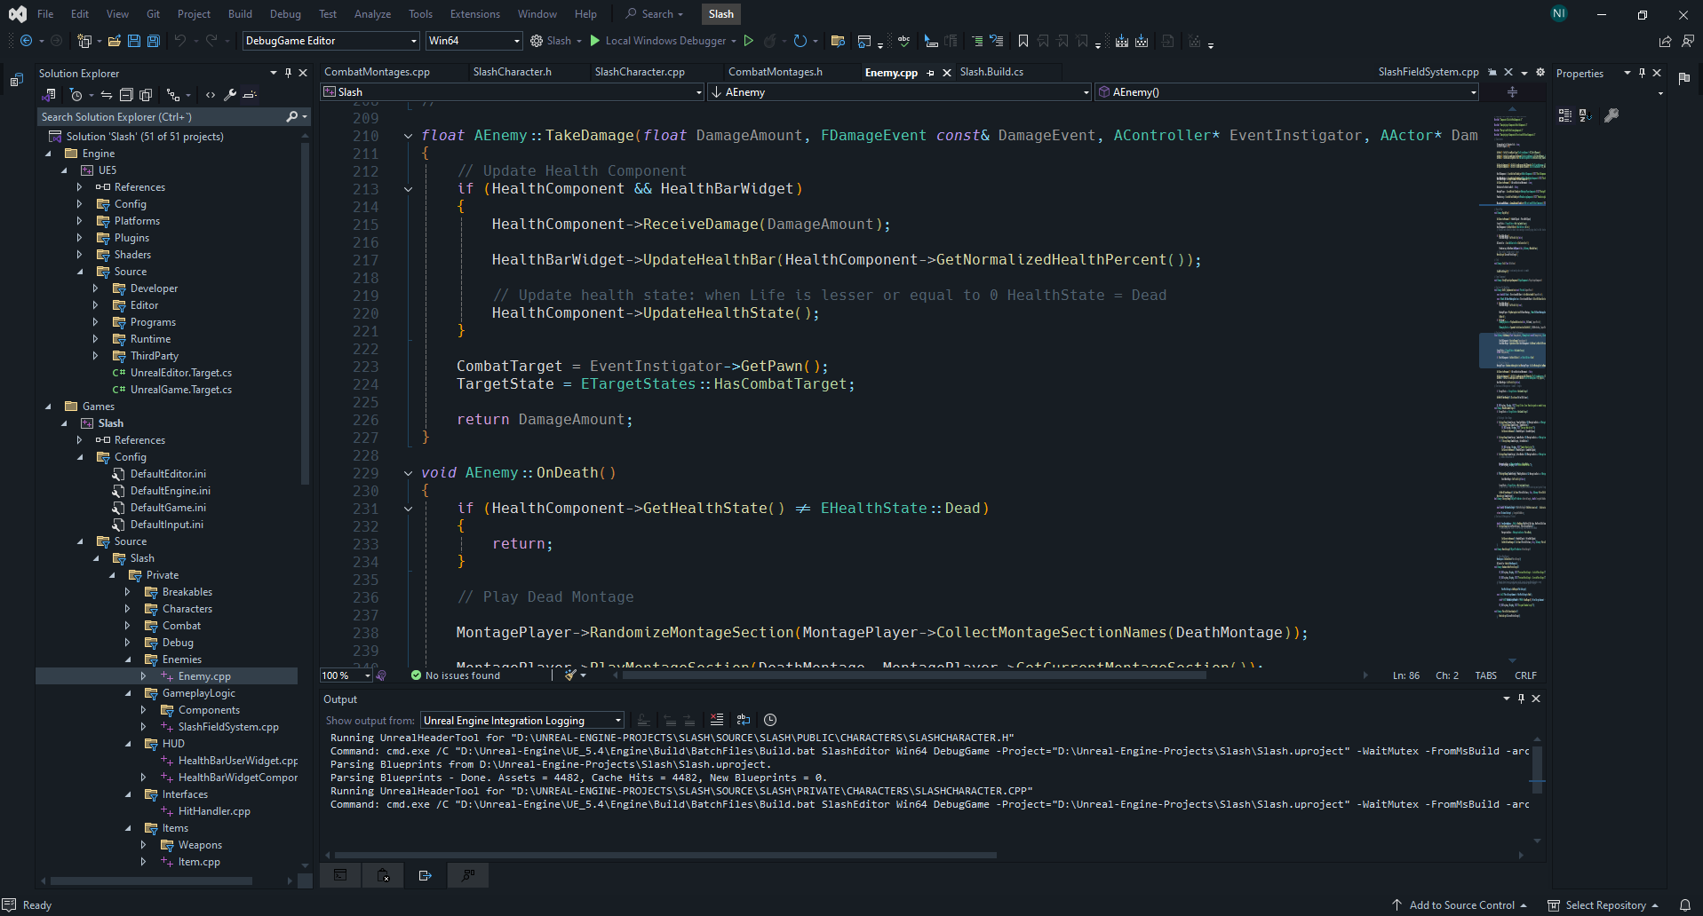This screenshot has height=916, width=1703.
Task: Open the editor zoom 100 % dropdown
Action: 346,675
